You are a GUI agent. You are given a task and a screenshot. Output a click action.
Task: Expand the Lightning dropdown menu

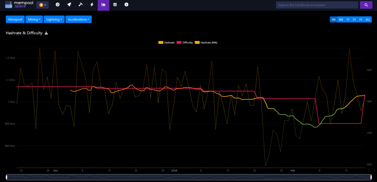click(54, 19)
